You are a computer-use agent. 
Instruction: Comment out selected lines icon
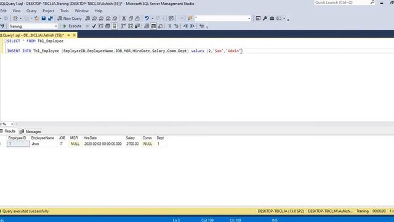(x=170, y=26)
